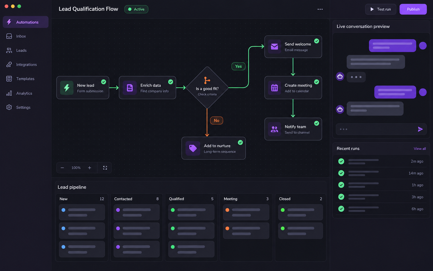Click the No branch label

pos(216,120)
